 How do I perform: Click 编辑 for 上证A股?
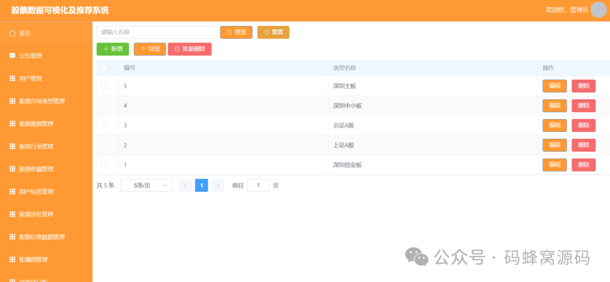pos(555,145)
